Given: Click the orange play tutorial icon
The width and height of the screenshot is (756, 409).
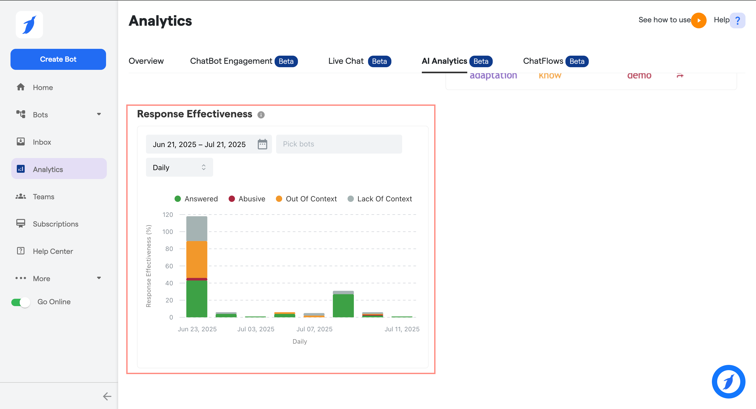Looking at the screenshot, I should tap(699, 20).
